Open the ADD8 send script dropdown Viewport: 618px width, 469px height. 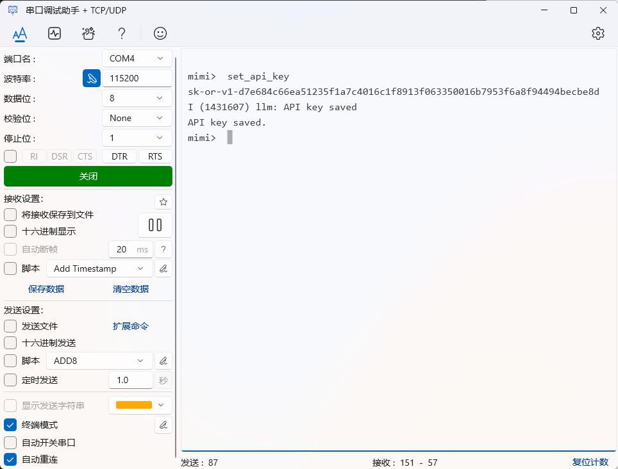(99, 360)
